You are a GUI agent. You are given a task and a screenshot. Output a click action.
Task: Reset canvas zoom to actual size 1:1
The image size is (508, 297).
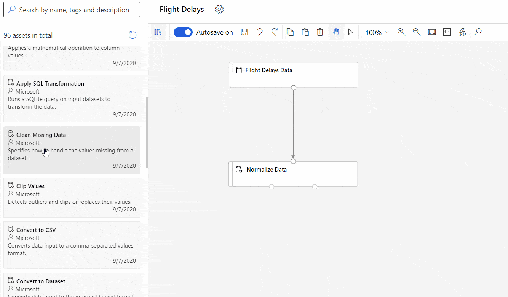tap(447, 32)
